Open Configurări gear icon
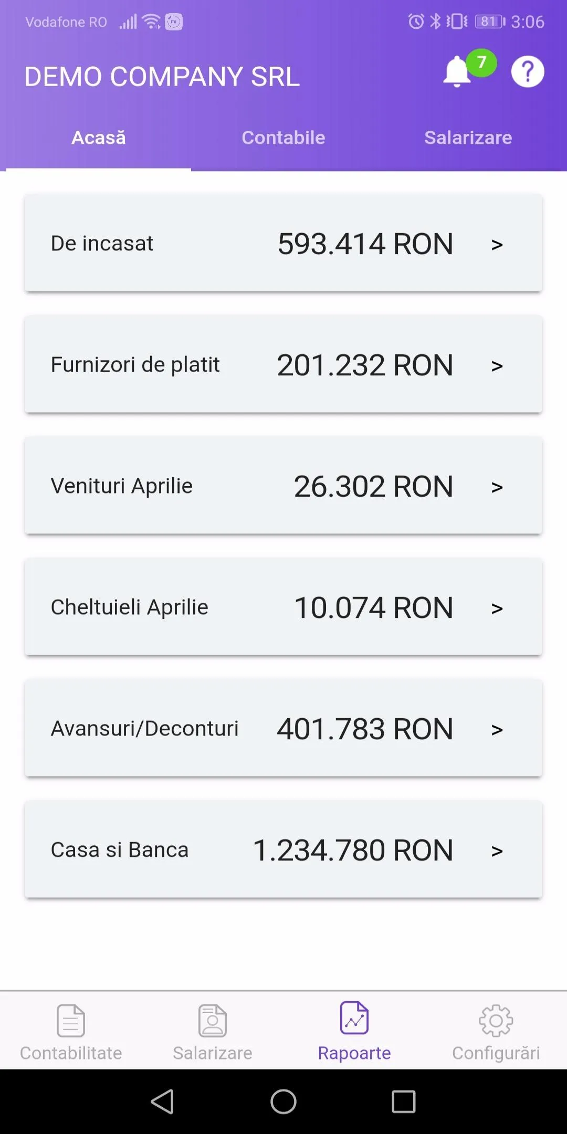The width and height of the screenshot is (567, 1134). pos(496,1021)
